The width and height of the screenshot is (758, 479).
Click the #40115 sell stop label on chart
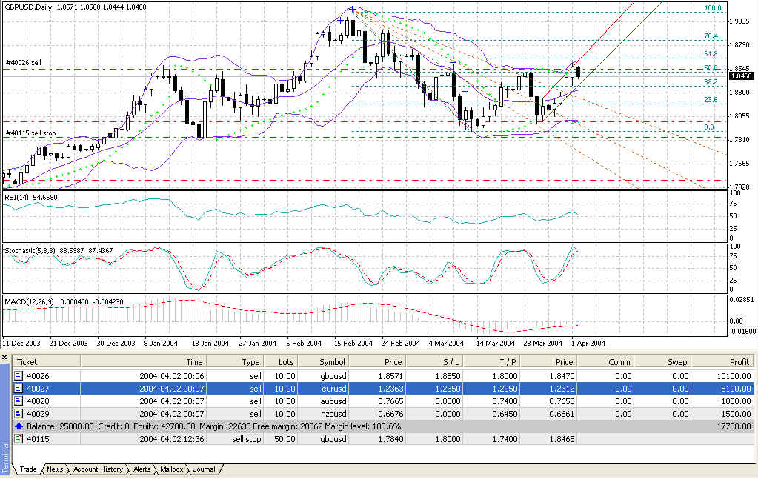[30, 133]
